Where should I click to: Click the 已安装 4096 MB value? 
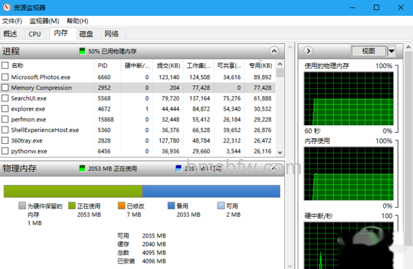pos(154,261)
